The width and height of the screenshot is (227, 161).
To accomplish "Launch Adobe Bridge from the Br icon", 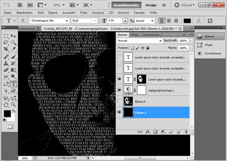I will tap(20, 5).
